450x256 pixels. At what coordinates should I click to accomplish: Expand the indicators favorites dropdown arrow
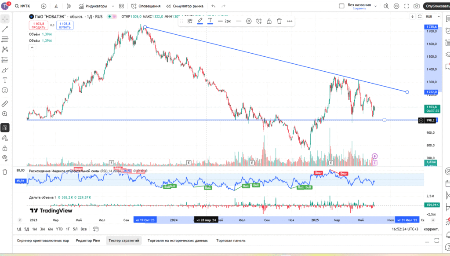[113, 6]
